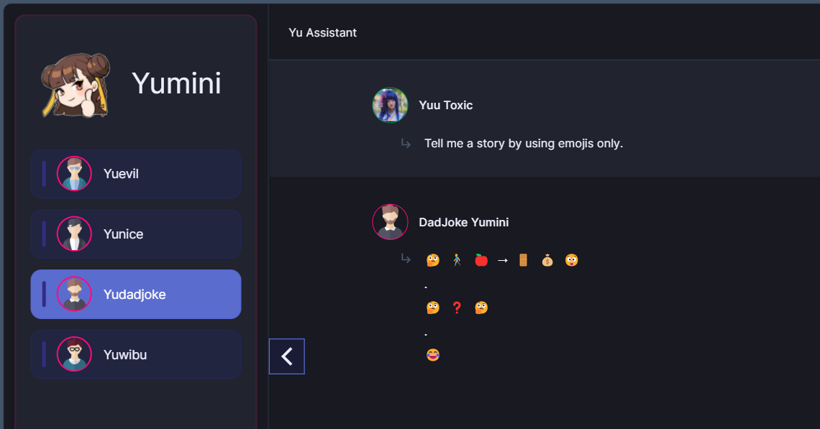Click the reply arrow beside the user message
820x429 pixels.
point(406,144)
